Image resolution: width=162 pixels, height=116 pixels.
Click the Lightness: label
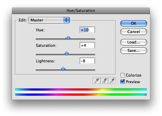coord(46,61)
